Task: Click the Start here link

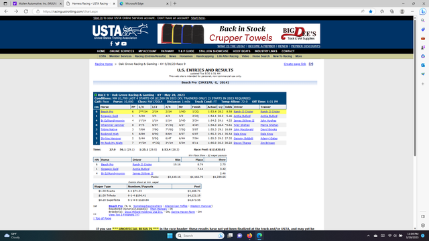Action: coord(198,18)
